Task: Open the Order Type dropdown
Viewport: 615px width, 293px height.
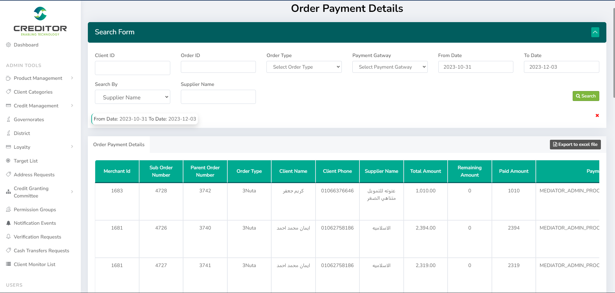Action: [x=304, y=67]
